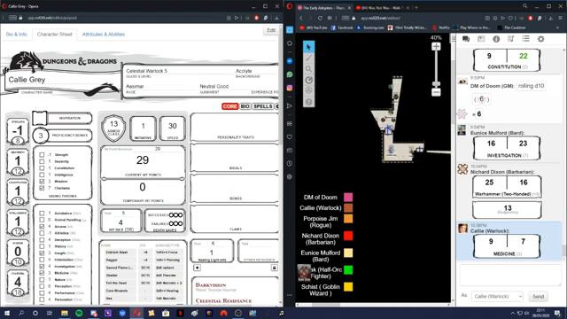The width and height of the screenshot is (567, 319).
Task: Open Instagram in Opera sidebar
Action: pos(290,88)
